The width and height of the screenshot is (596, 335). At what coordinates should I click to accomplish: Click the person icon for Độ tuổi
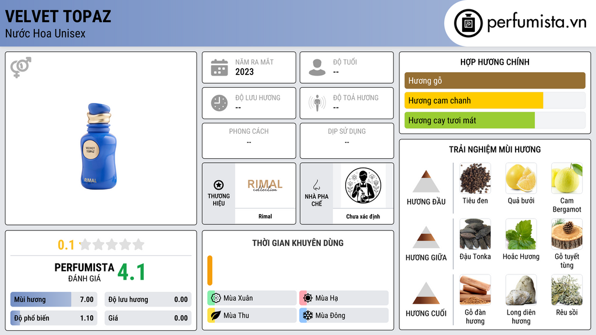click(317, 67)
